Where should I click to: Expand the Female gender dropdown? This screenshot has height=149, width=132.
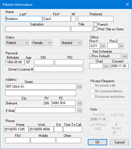click(x=42, y=43)
